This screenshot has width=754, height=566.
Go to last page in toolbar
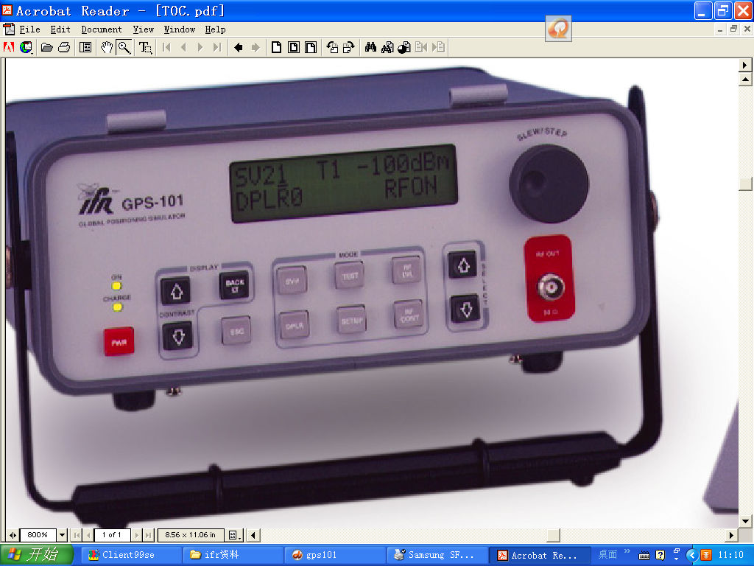(x=217, y=47)
